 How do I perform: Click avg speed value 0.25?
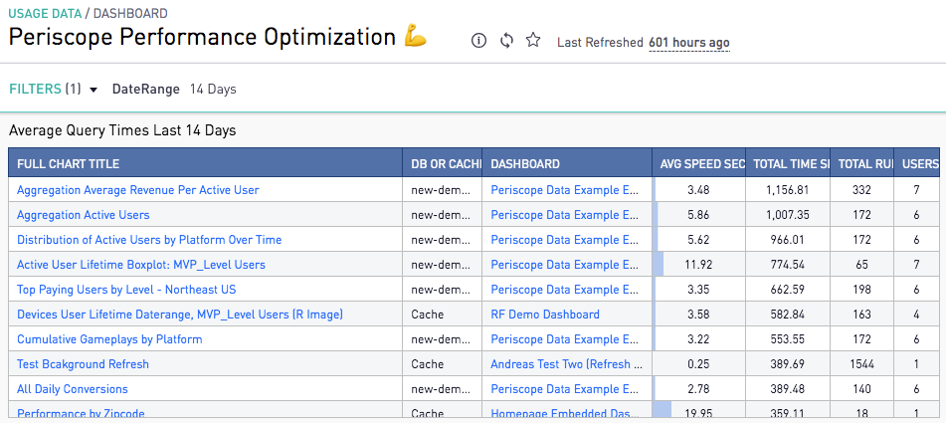698,364
